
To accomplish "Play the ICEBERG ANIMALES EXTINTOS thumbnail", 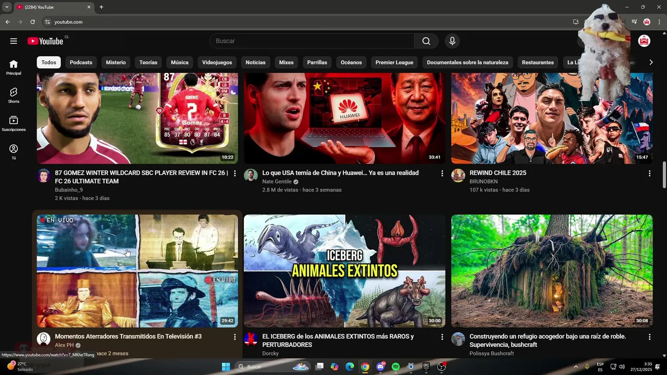I will pos(344,271).
